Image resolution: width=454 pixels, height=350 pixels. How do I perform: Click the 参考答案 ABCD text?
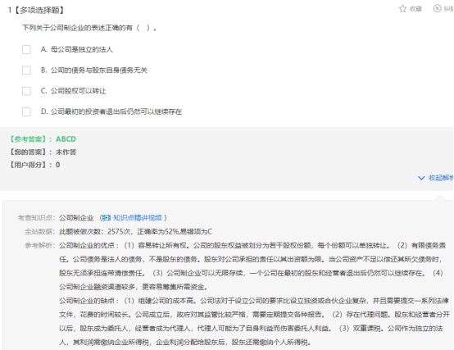pyautogui.click(x=43, y=139)
